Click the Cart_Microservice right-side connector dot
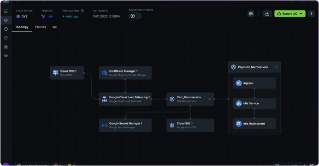Image resolution: width=319 pixels, height=166 pixels. point(214,99)
